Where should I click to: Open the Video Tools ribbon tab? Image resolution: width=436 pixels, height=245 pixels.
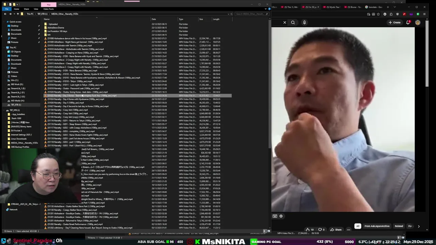click(48, 9)
